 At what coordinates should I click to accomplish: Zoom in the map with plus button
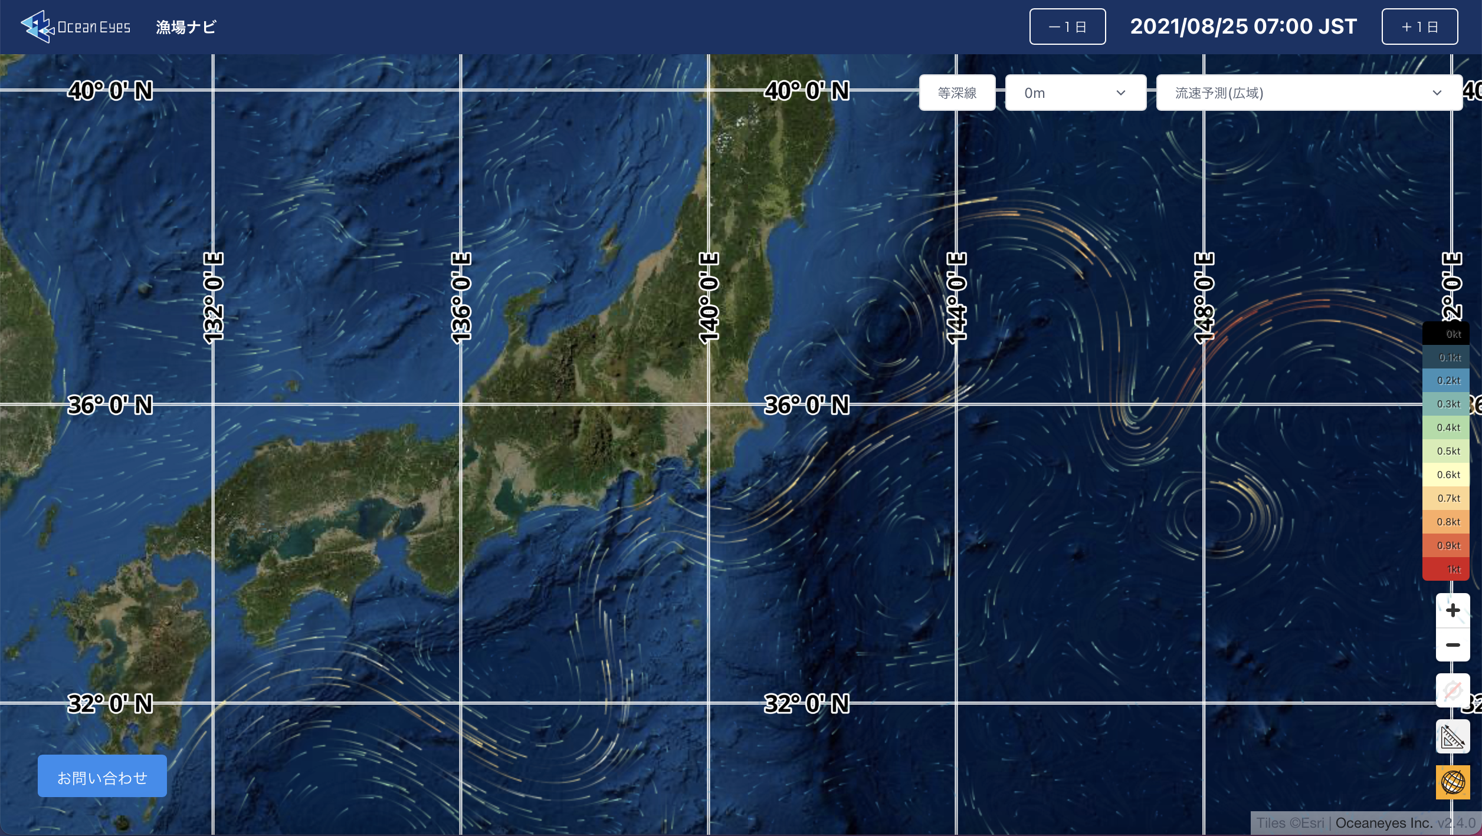click(x=1453, y=610)
